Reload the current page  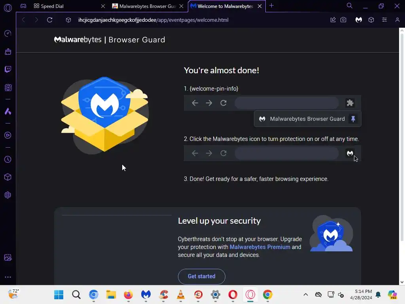point(49,20)
